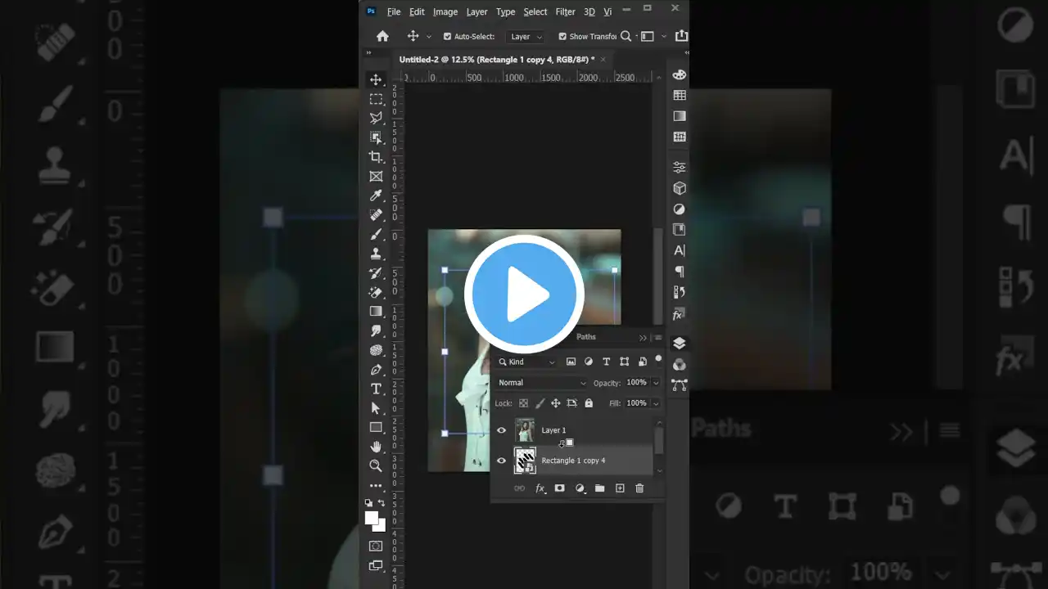This screenshot has height=589, width=1048.
Task: Select the Frame tool
Action: coord(376,176)
